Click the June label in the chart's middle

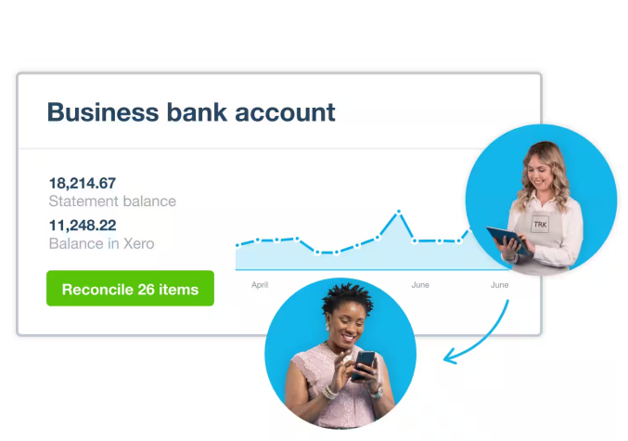click(420, 285)
